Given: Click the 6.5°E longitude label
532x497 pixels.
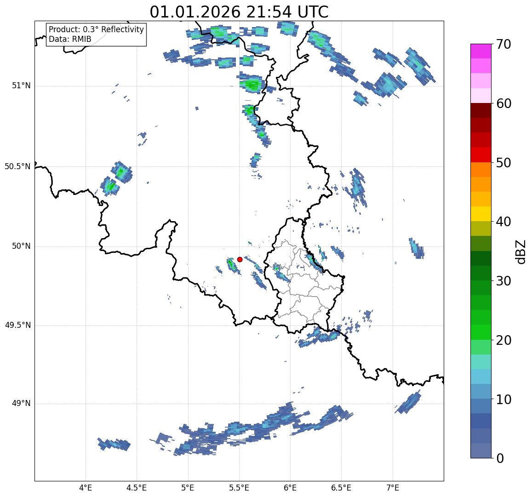Looking at the screenshot, I should click(341, 488).
